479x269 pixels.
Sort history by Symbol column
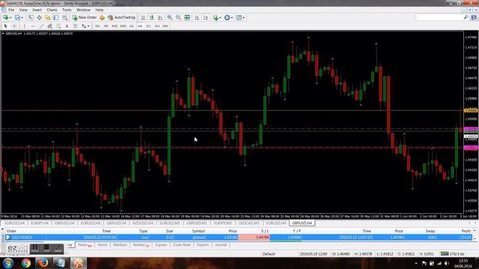point(198,231)
